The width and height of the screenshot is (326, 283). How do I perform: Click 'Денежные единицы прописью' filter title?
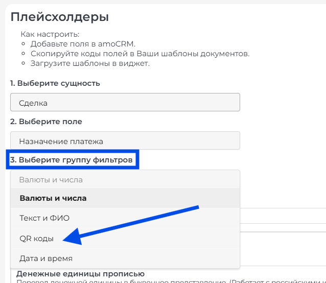80,274
